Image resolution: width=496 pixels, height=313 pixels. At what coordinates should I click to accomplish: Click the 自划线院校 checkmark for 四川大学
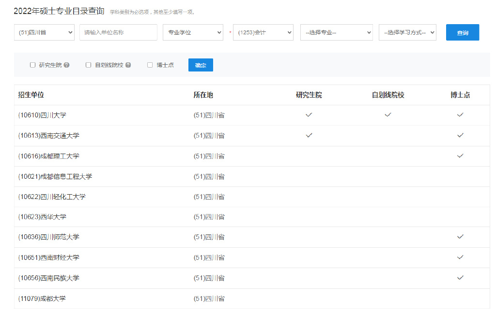tap(387, 115)
